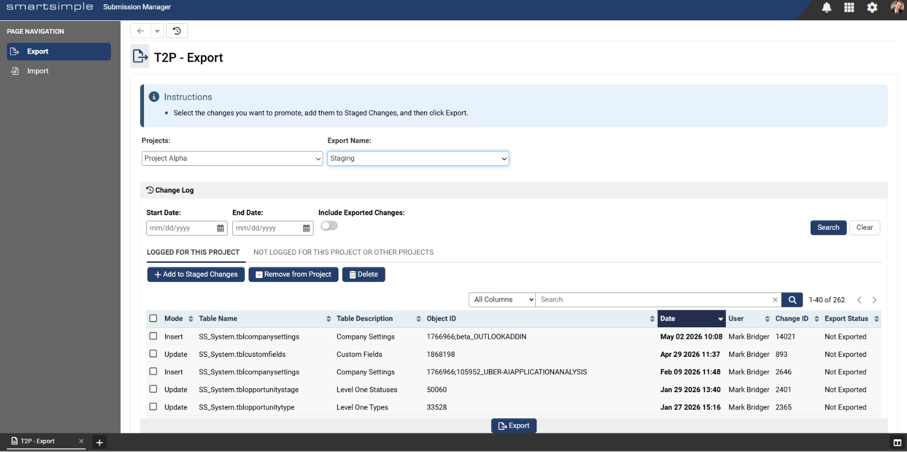Expand the back-history dropdown arrow
The width and height of the screenshot is (907, 452).
(x=157, y=31)
